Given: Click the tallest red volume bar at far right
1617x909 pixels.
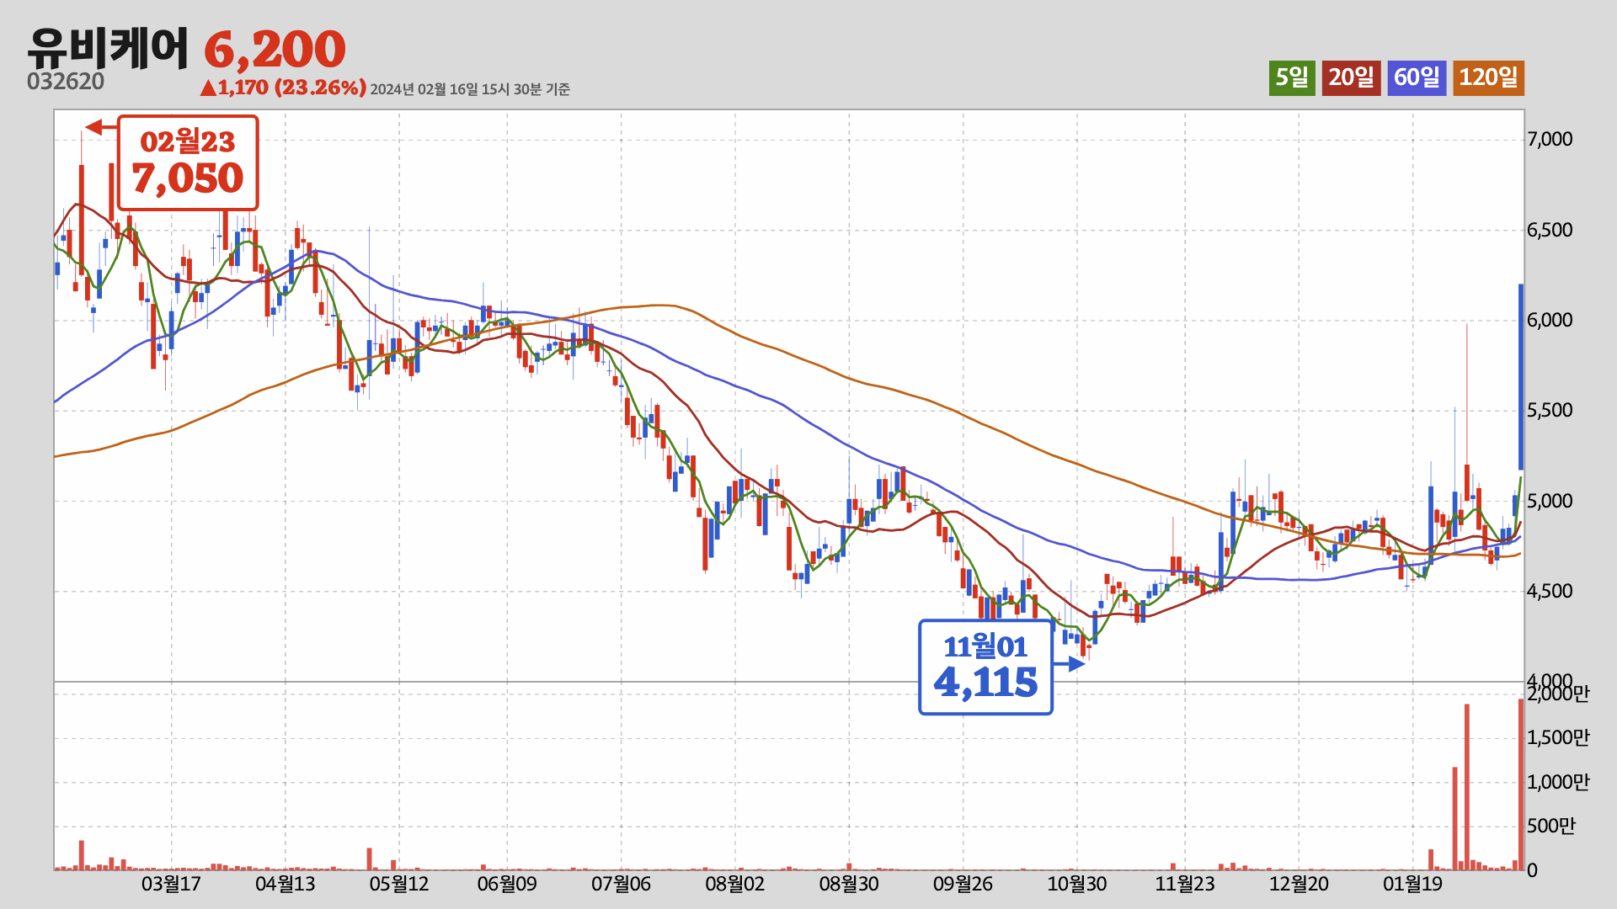Looking at the screenshot, I should click(x=1521, y=784).
